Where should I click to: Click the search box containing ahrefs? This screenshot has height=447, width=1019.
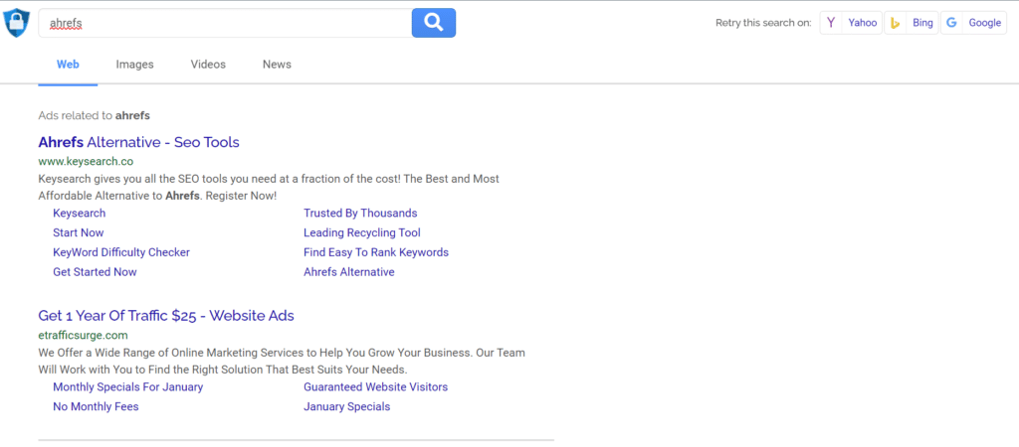[224, 23]
